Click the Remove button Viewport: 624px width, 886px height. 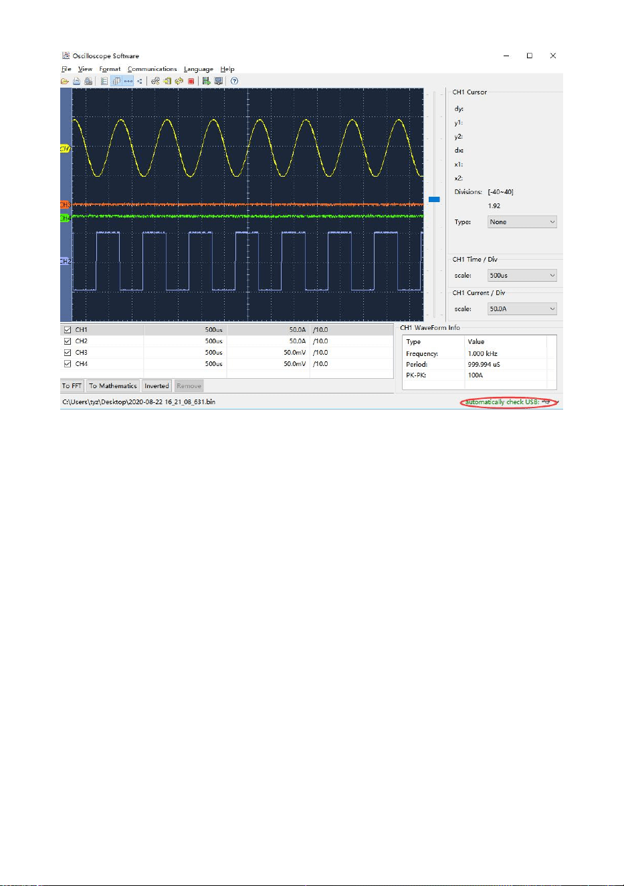(189, 386)
